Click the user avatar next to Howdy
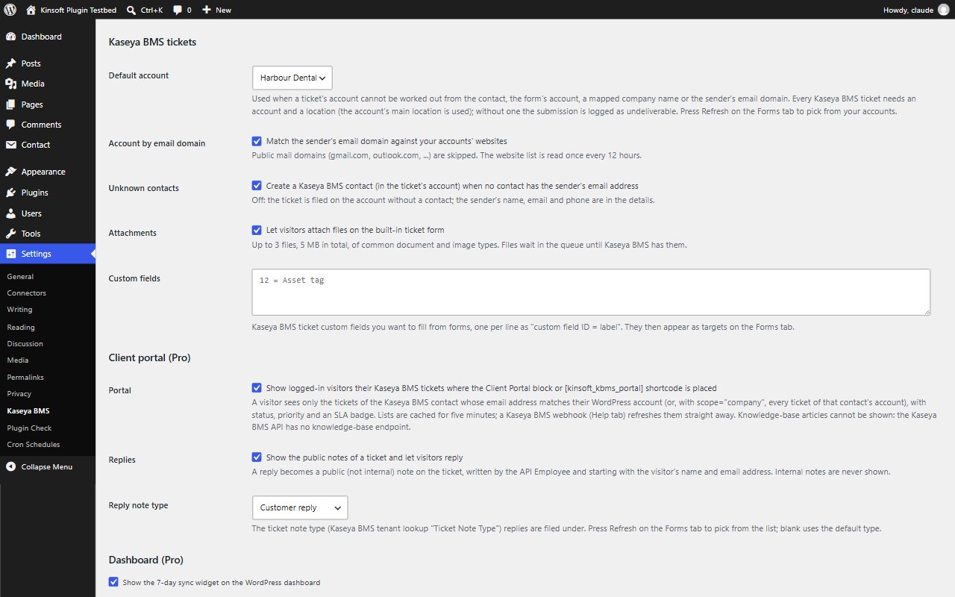Viewport: 955px width, 597px height. tap(943, 10)
